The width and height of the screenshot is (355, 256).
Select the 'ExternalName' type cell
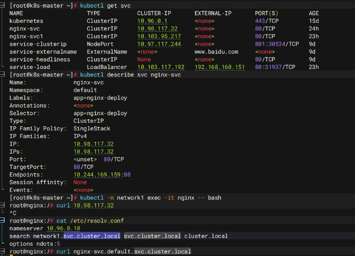point(107,52)
